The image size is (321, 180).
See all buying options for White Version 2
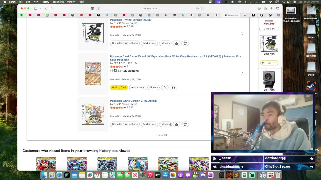pyautogui.click(x=125, y=124)
